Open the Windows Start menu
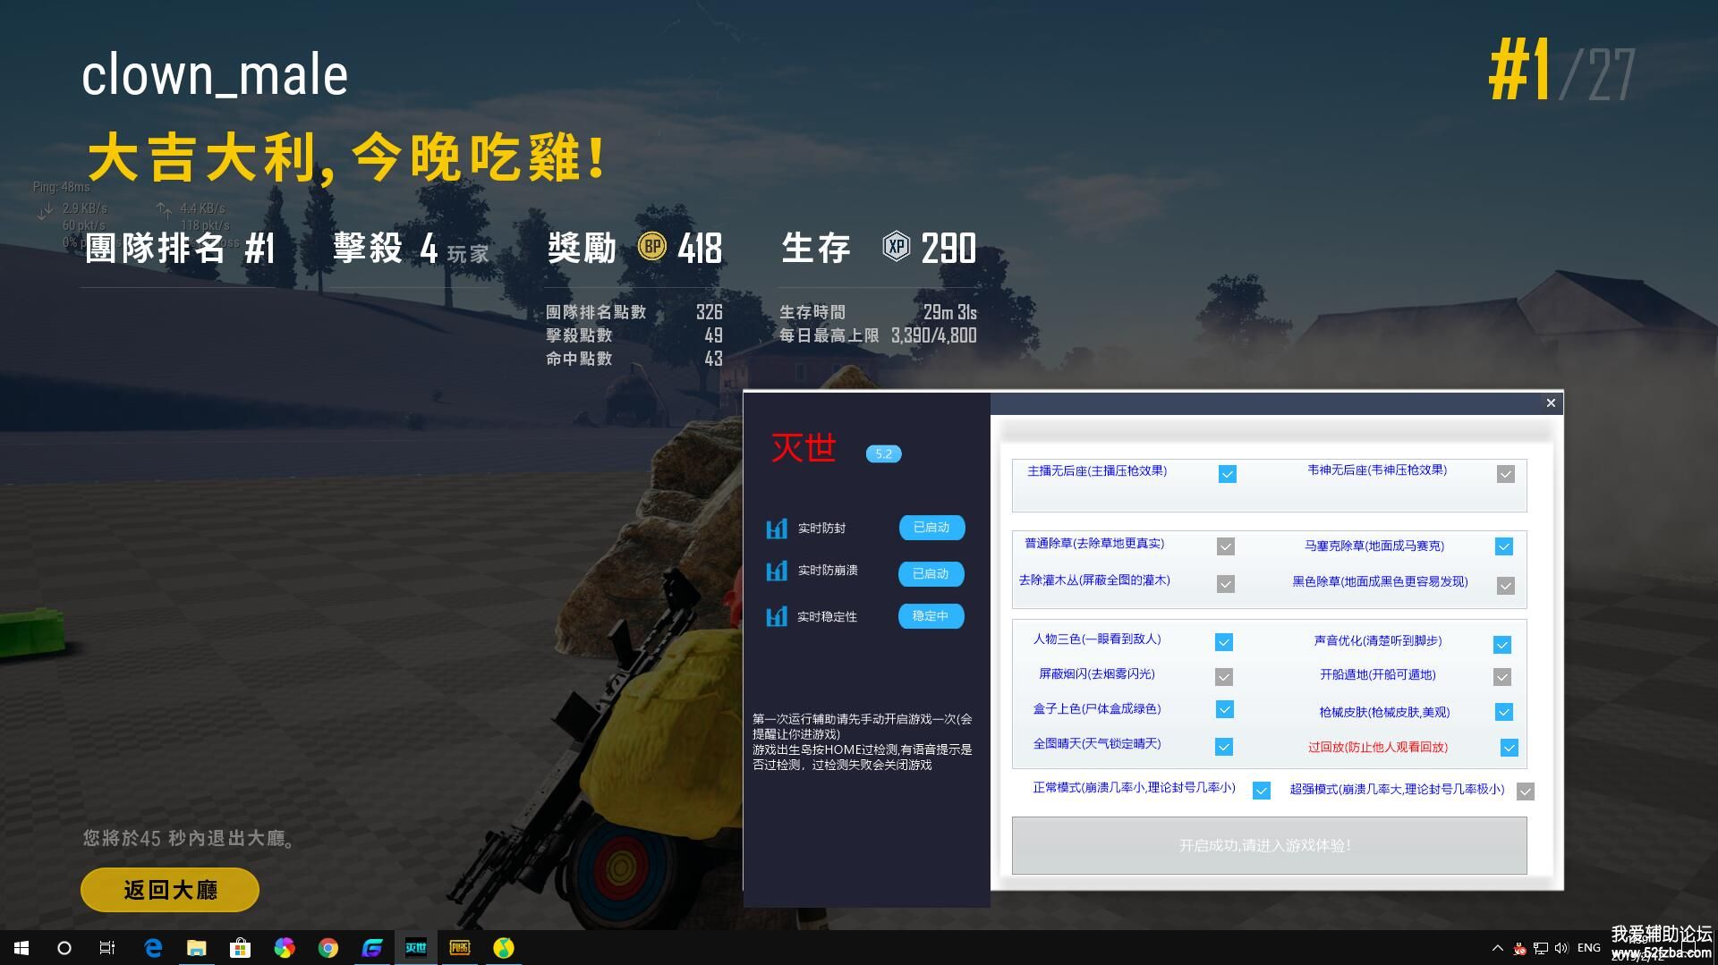Image resolution: width=1718 pixels, height=965 pixels. (21, 948)
